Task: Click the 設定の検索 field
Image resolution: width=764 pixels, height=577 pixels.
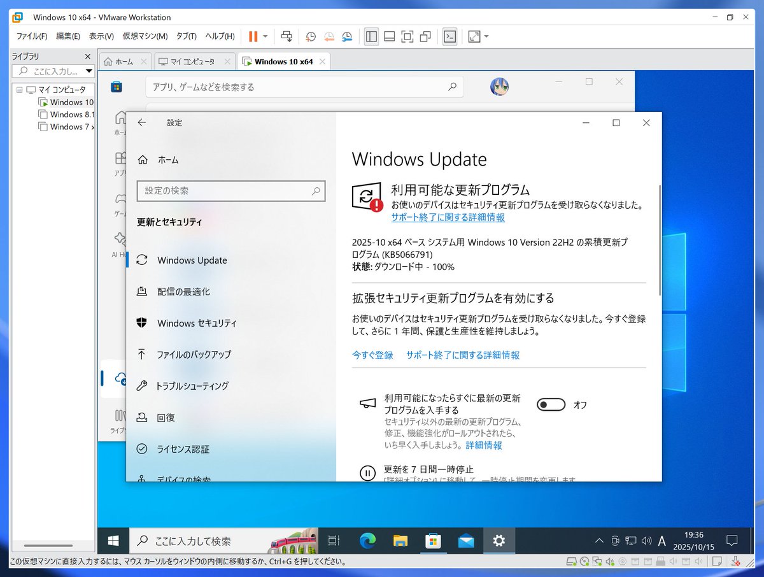Action: pos(231,190)
